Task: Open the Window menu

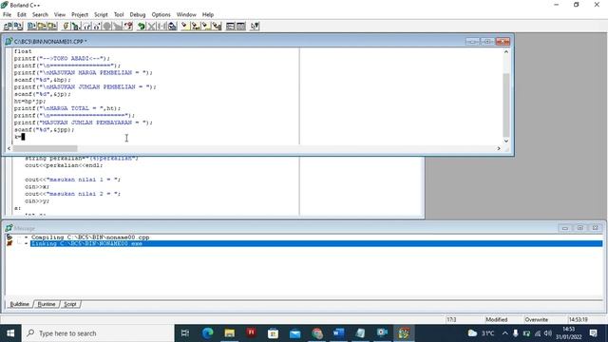Action: [x=186, y=14]
